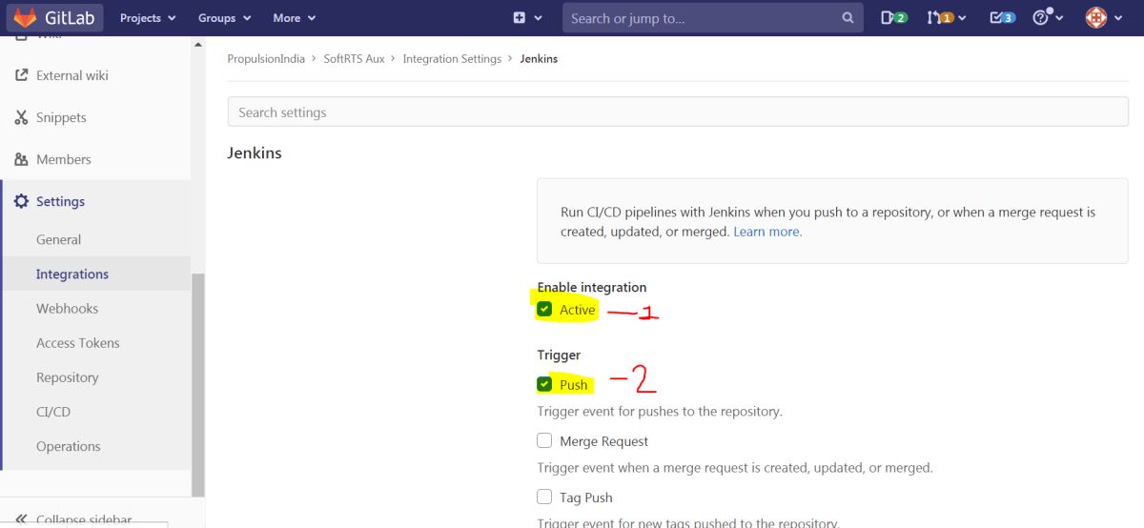Toggle the Push trigger checkbox
This screenshot has width=1144, height=528.
544,384
